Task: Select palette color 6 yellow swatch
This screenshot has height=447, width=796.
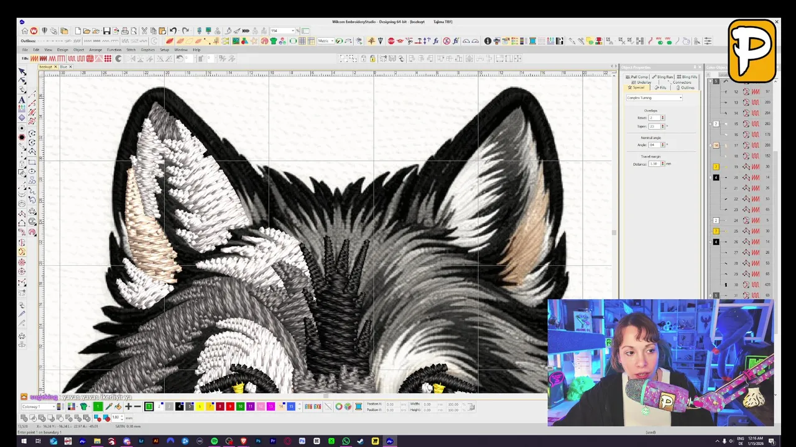Action: click(200, 406)
